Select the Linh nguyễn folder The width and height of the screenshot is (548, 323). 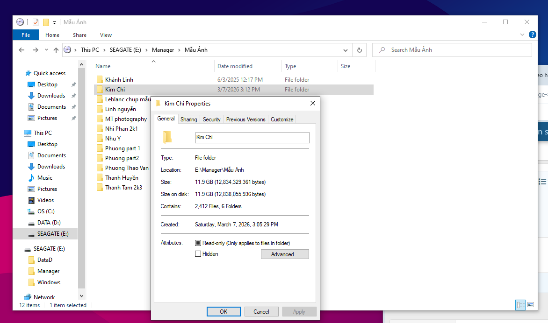[121, 109]
